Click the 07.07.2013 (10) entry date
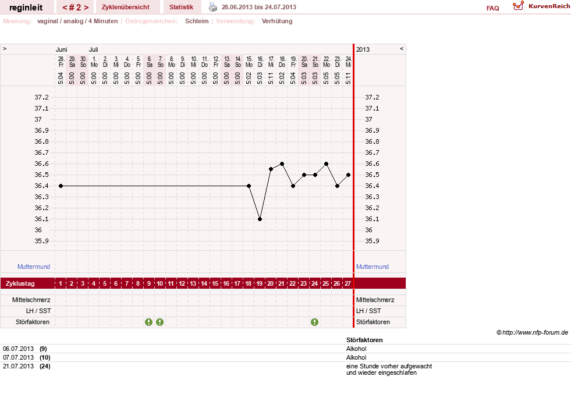The width and height of the screenshot is (571, 394). [x=18, y=357]
